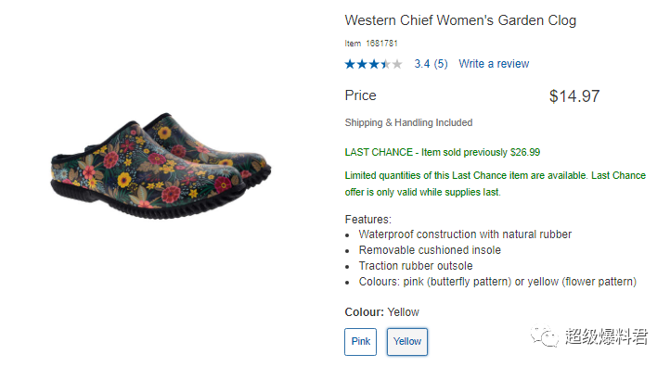The width and height of the screenshot is (670, 367).
Task: Open the floral garden clog product image
Action: coord(161,167)
